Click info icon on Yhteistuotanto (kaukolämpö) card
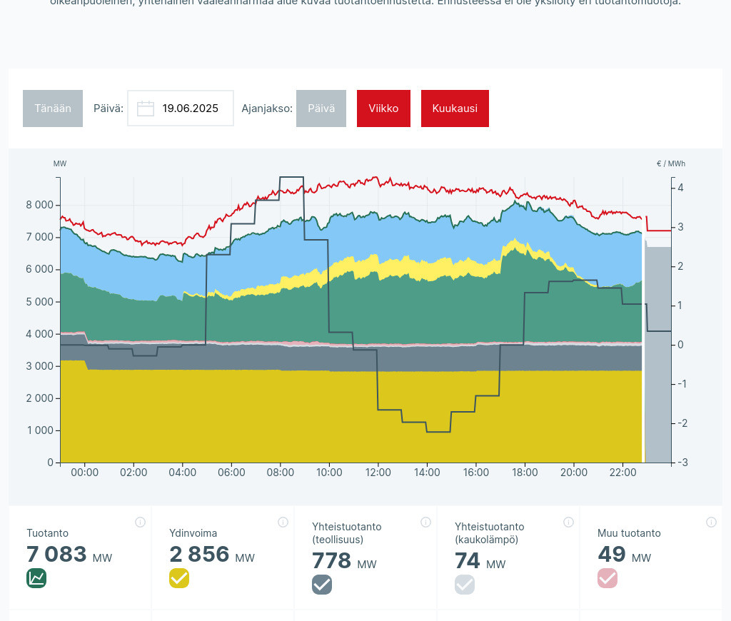The height and width of the screenshot is (621, 731). click(x=568, y=522)
